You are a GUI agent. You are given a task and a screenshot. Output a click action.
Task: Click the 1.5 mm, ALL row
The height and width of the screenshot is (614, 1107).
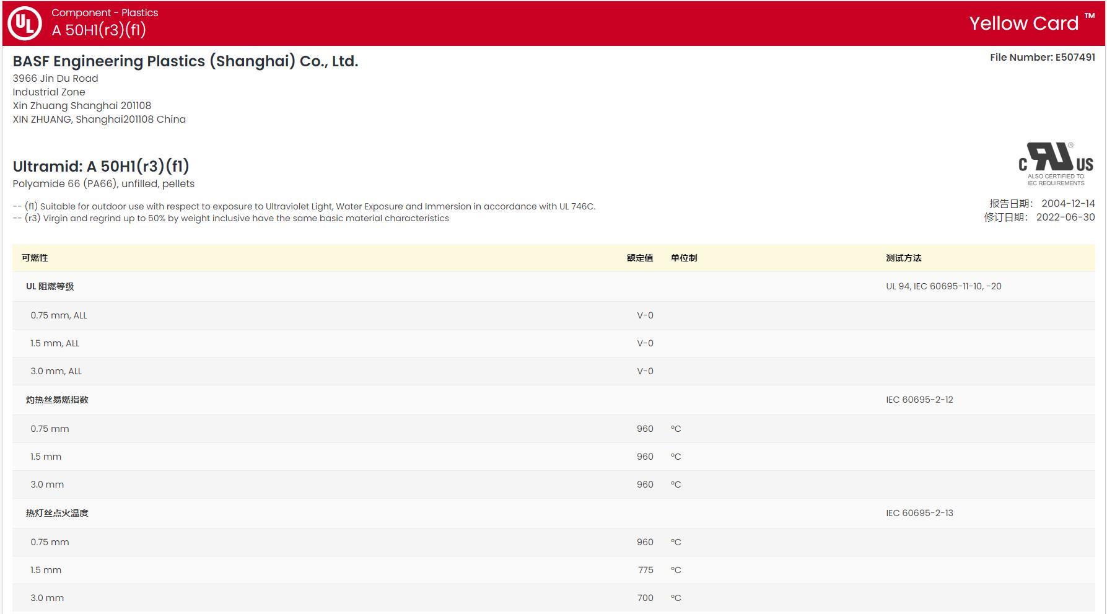(553, 343)
